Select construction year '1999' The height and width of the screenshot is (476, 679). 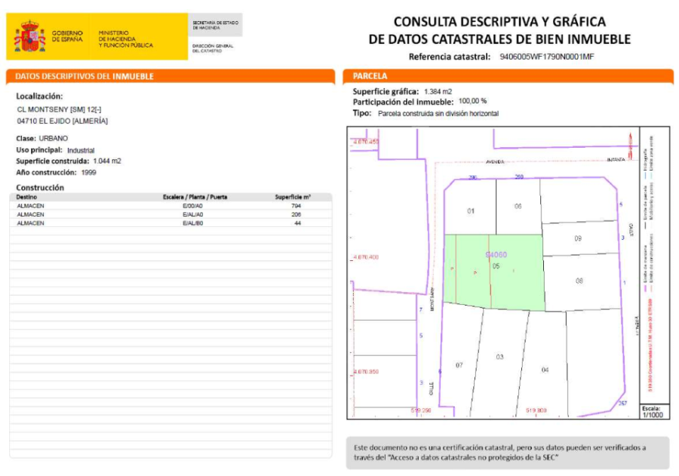click(x=89, y=173)
